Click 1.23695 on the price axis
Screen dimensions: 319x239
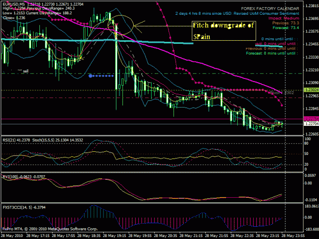312,19
